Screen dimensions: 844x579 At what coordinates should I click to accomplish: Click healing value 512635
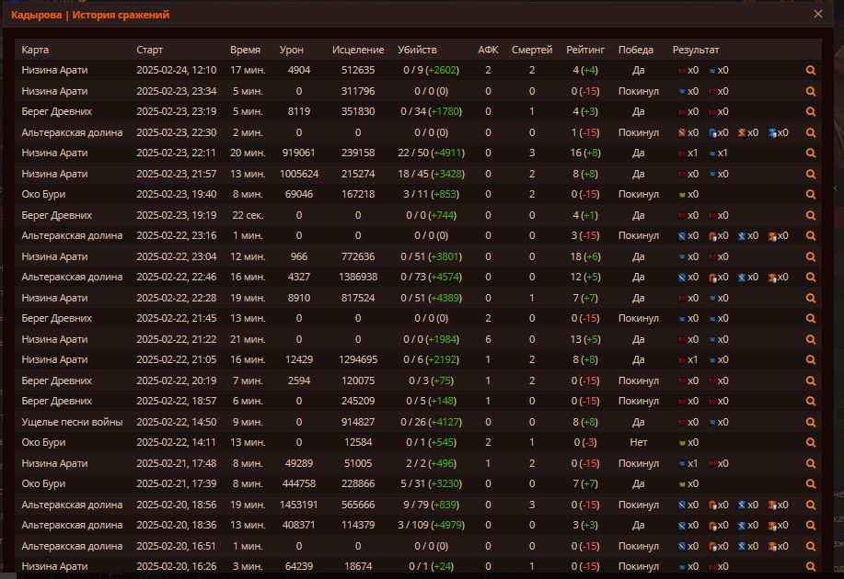(x=358, y=71)
